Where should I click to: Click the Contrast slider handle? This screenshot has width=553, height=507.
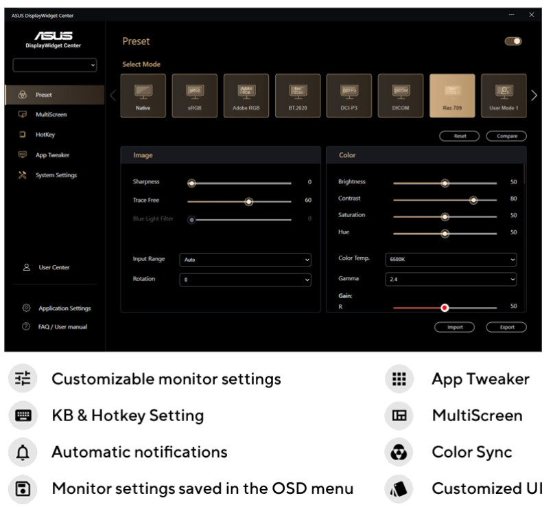(x=473, y=199)
